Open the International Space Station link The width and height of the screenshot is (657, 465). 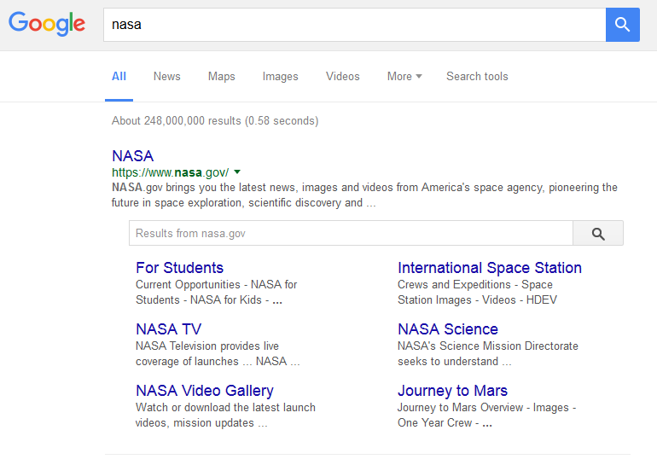point(489,268)
